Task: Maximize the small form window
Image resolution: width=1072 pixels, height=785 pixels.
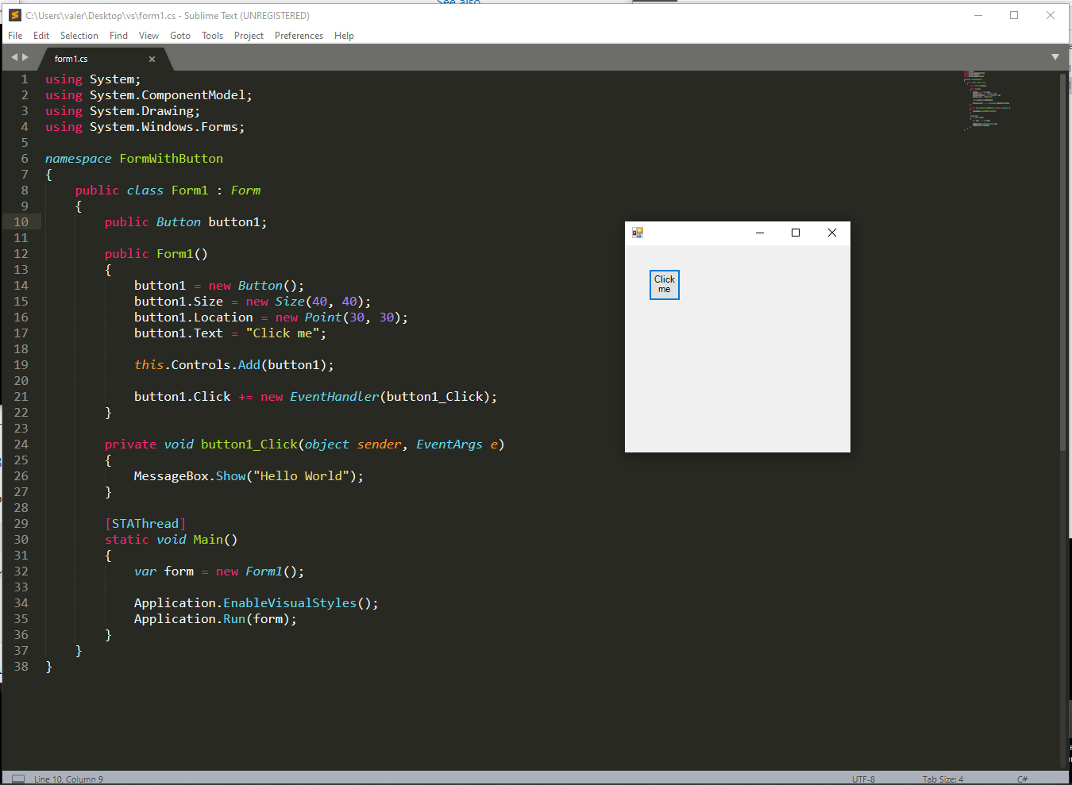Action: [x=796, y=233]
